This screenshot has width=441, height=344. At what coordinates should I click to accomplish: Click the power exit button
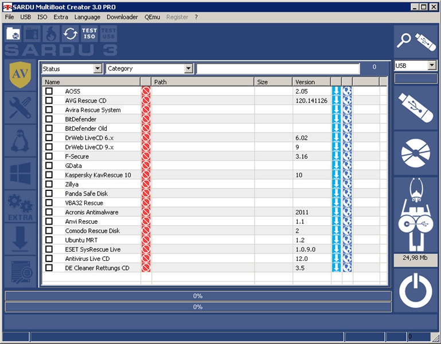tap(416, 291)
